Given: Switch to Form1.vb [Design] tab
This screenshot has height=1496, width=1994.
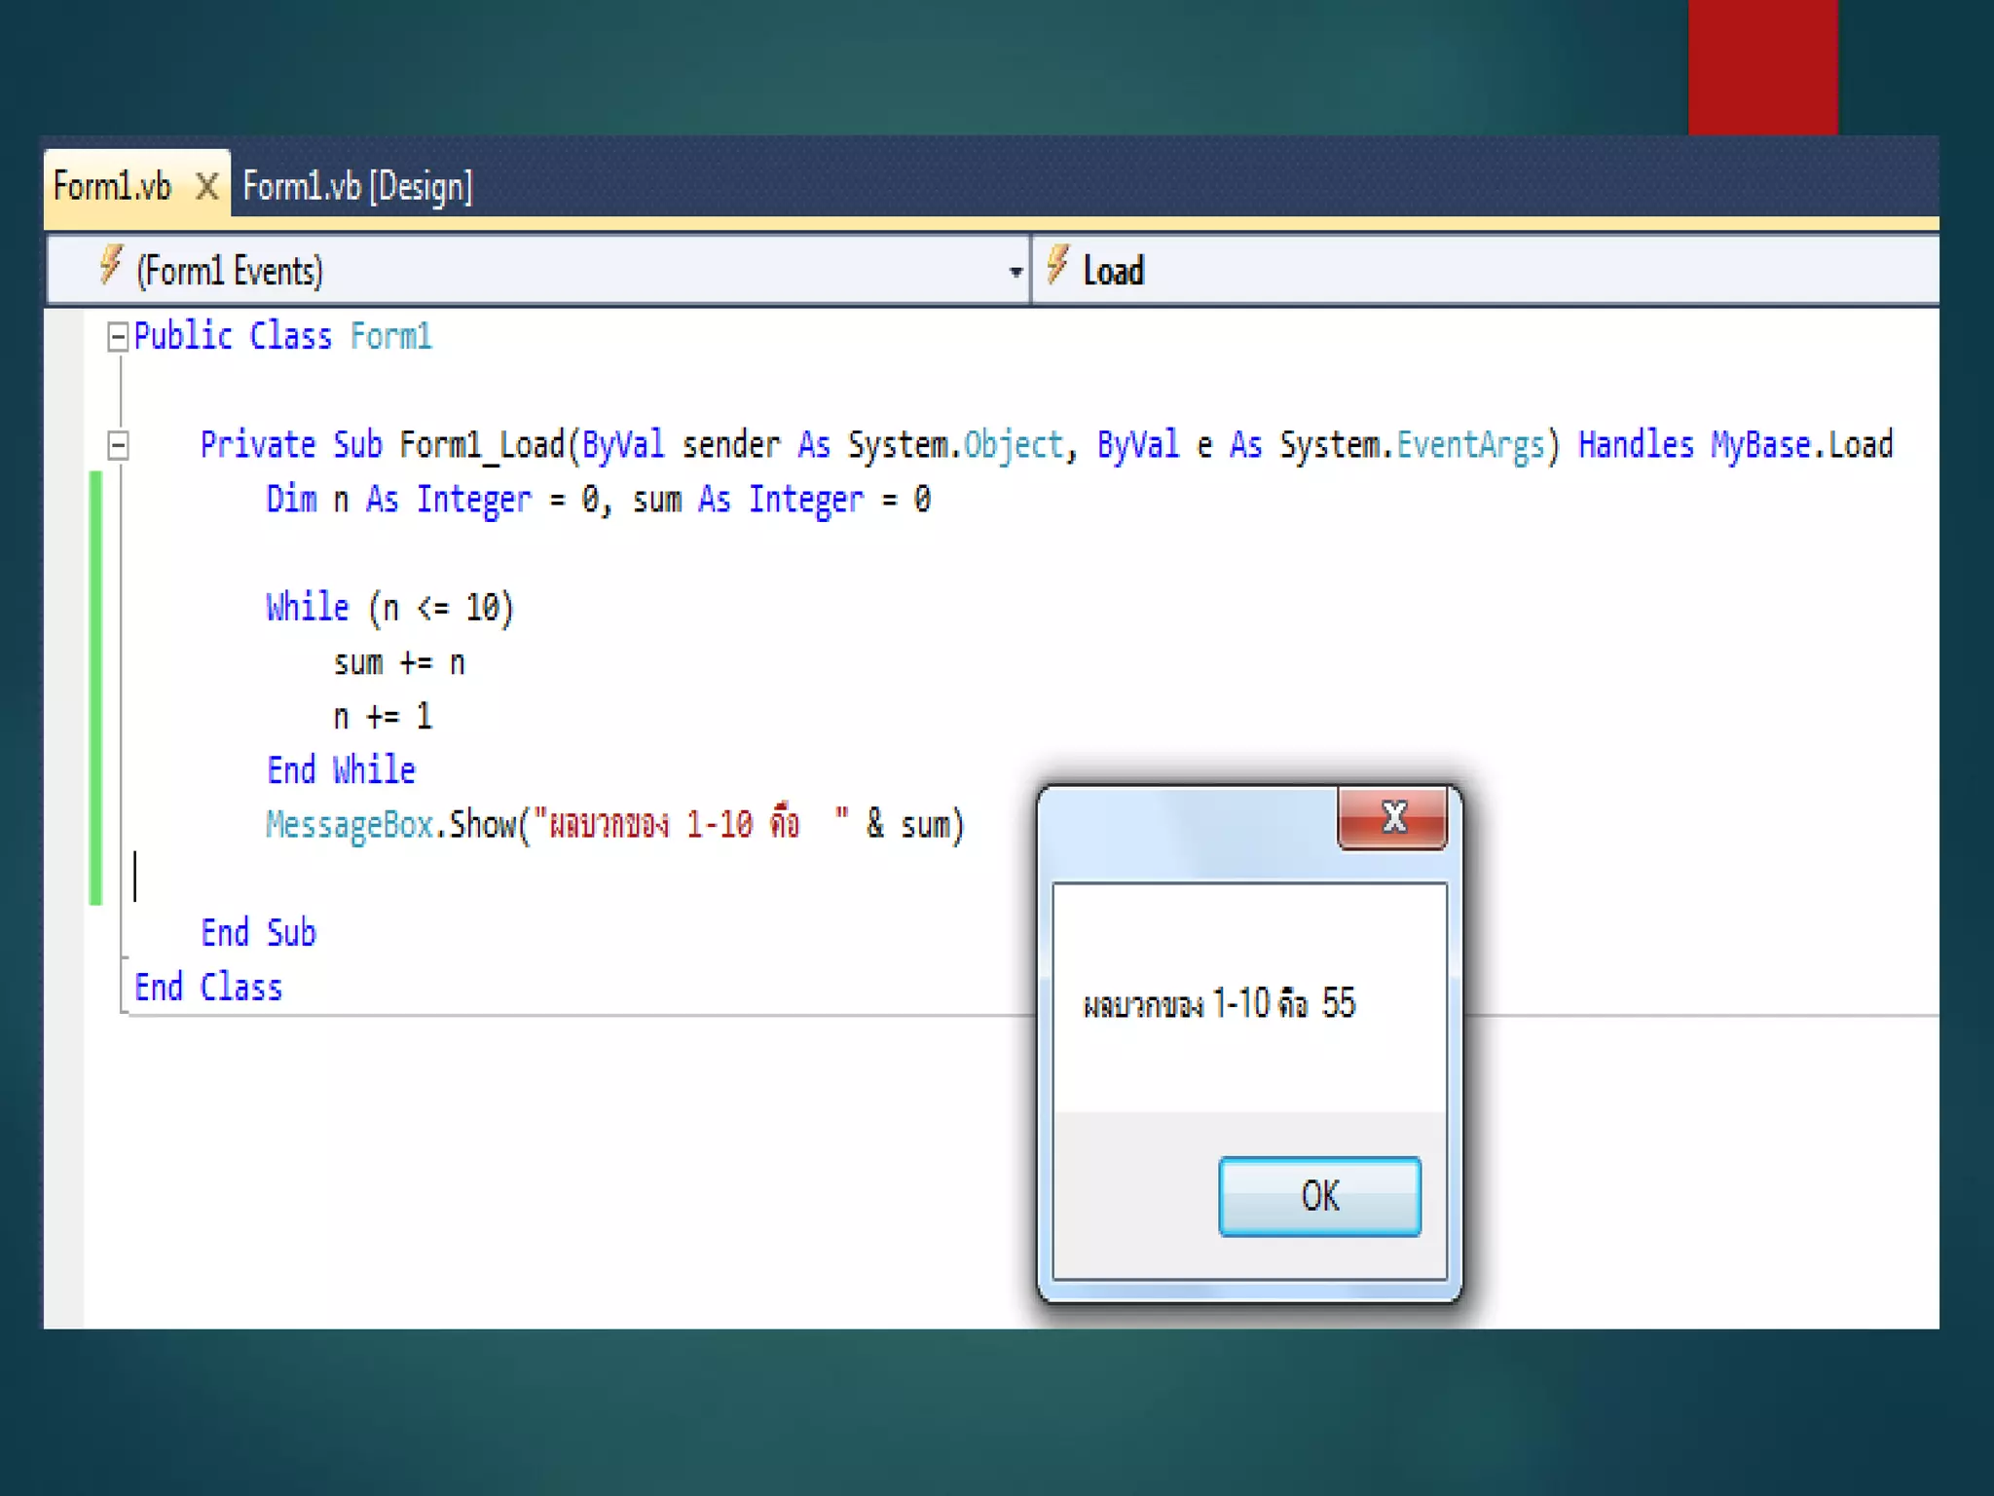Looking at the screenshot, I should click(x=357, y=185).
